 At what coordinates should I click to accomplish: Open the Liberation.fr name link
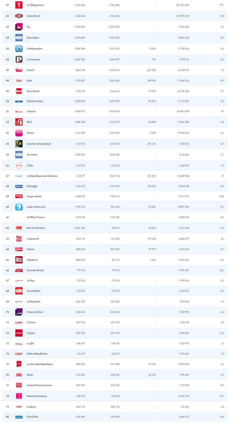coord(34,16)
